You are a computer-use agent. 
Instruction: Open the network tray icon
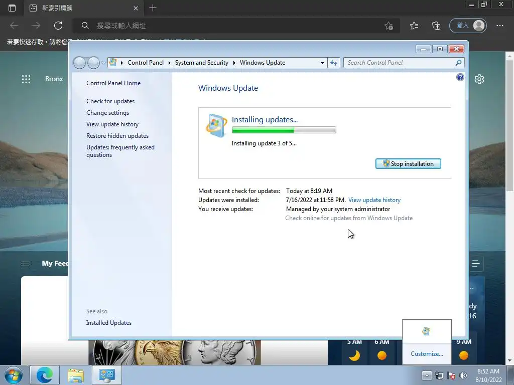tap(439, 375)
